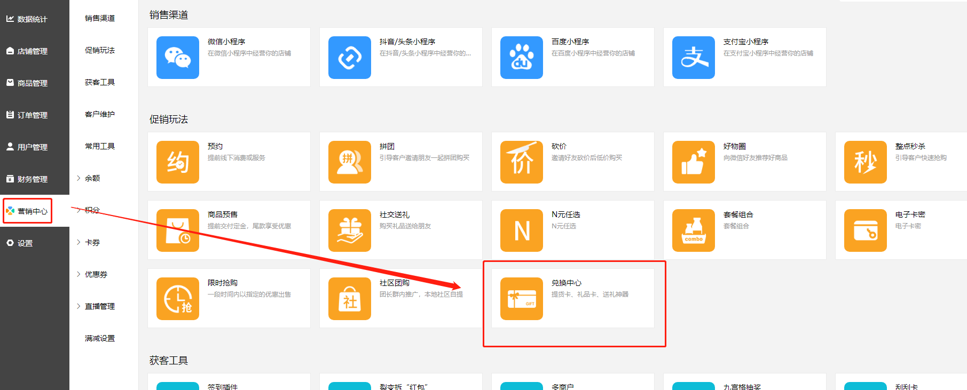
Task: Click the 百度小程序 card title
Action: [x=570, y=42]
